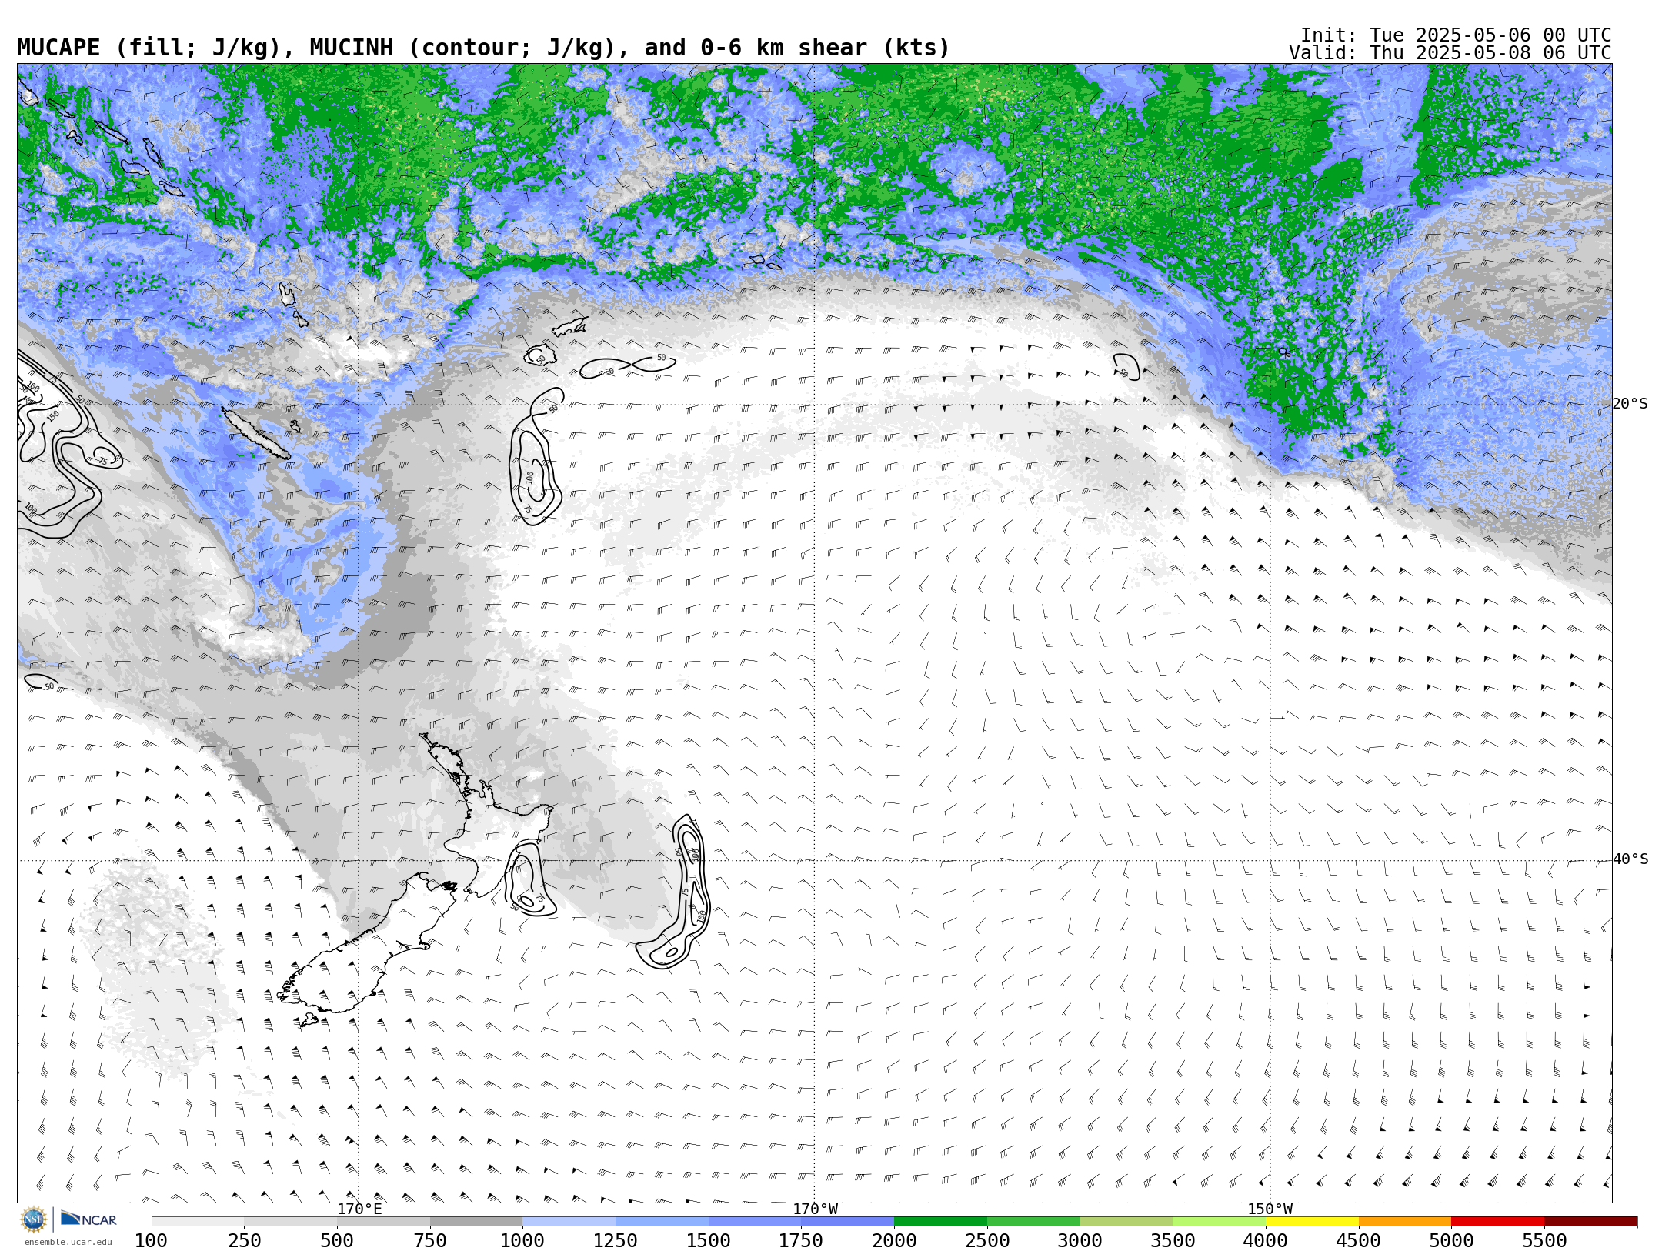
Task: Pick the lime green swatch for 3500–4000
Action: pyautogui.click(x=1220, y=1222)
